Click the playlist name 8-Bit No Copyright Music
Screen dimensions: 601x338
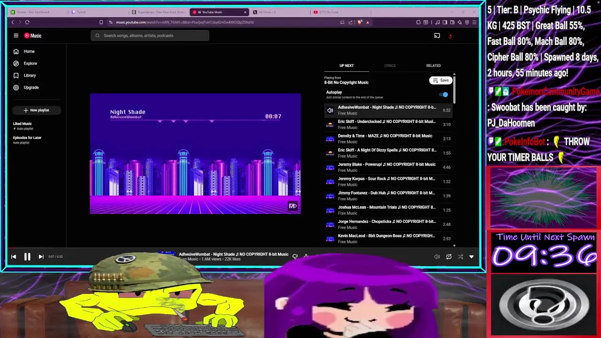click(x=346, y=83)
